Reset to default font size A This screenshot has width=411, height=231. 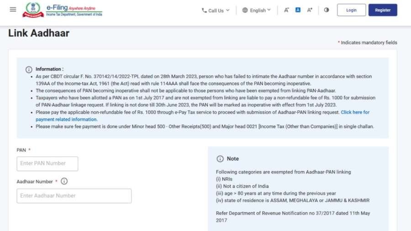(x=298, y=10)
